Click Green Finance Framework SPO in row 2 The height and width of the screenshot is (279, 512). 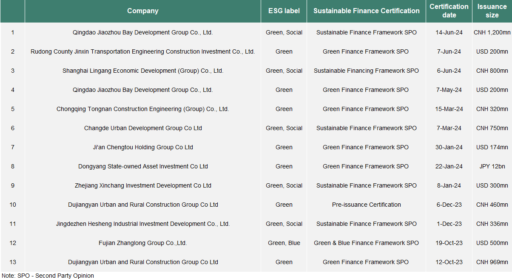click(366, 51)
